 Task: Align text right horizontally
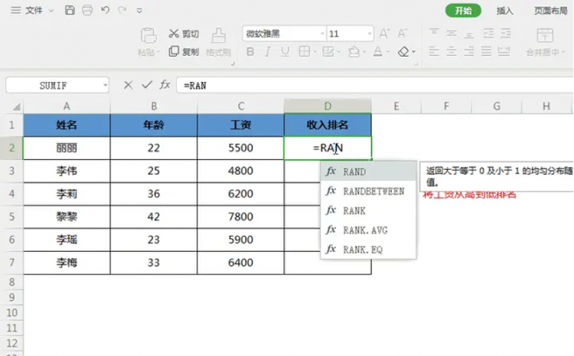pyautogui.click(x=469, y=51)
